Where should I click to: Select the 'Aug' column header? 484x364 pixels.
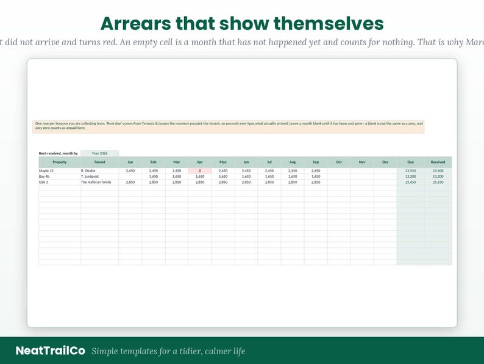coord(293,162)
